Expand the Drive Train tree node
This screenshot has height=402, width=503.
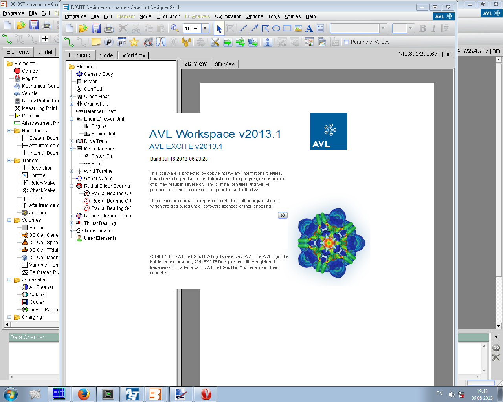[72, 141]
